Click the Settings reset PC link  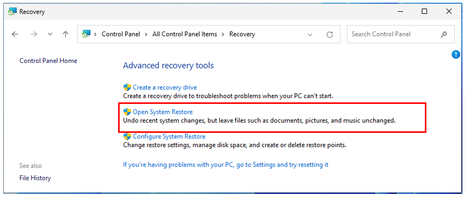pyautogui.click(x=225, y=165)
